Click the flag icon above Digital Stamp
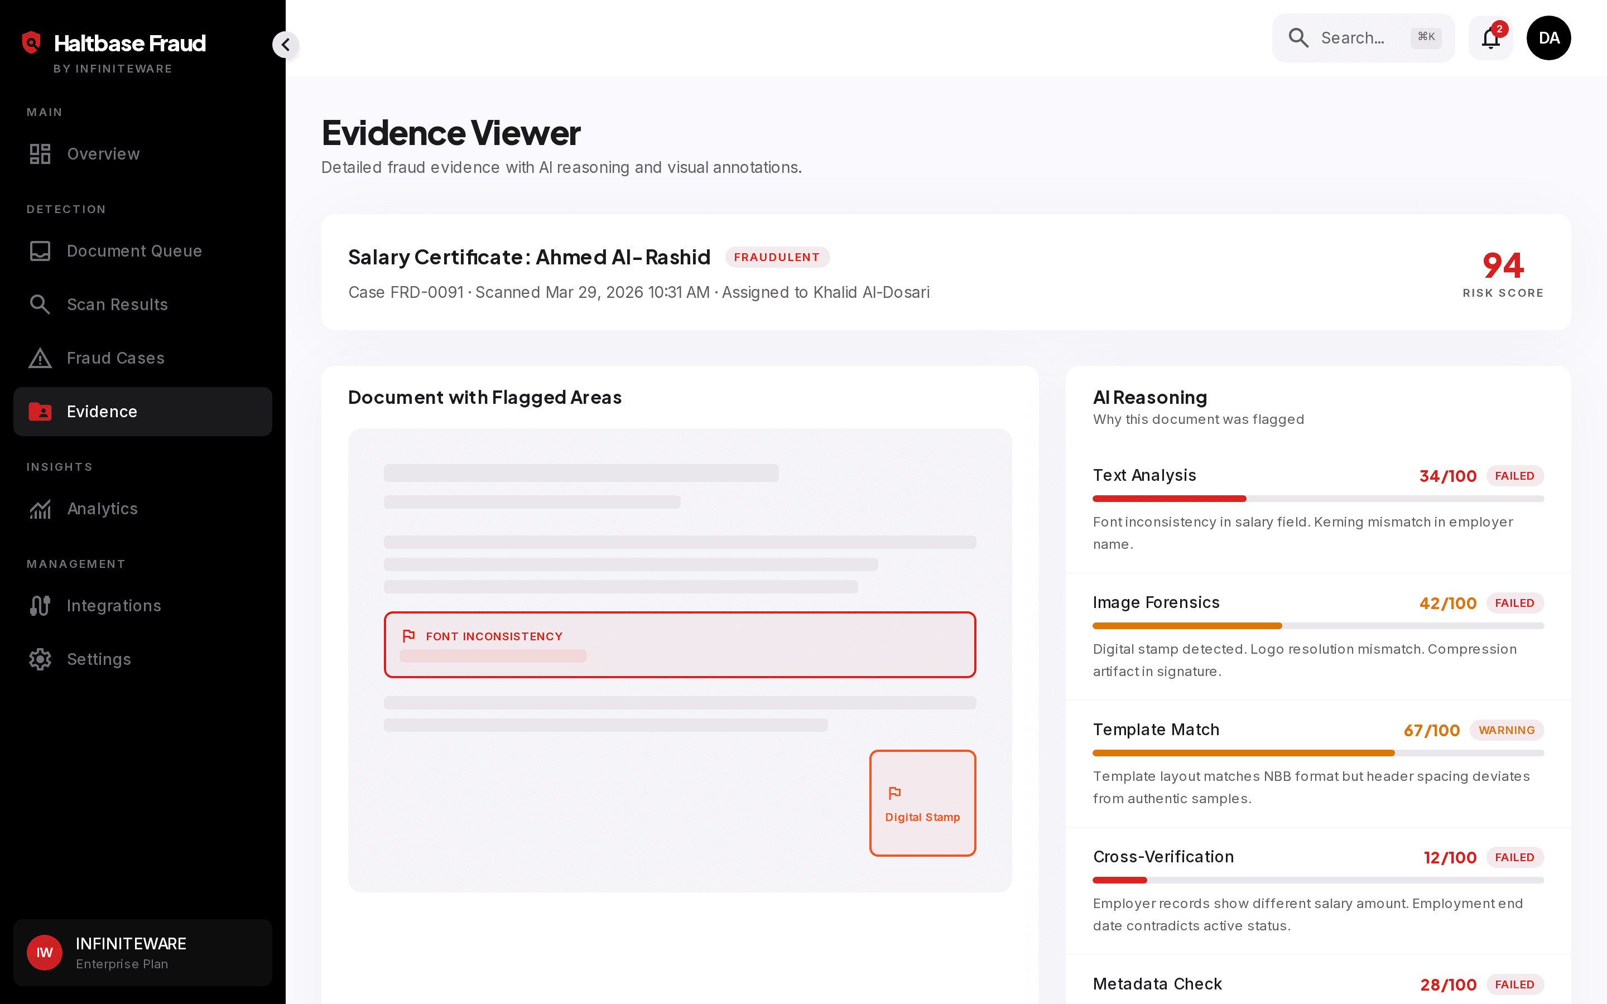This screenshot has height=1004, width=1607. pos(894,793)
